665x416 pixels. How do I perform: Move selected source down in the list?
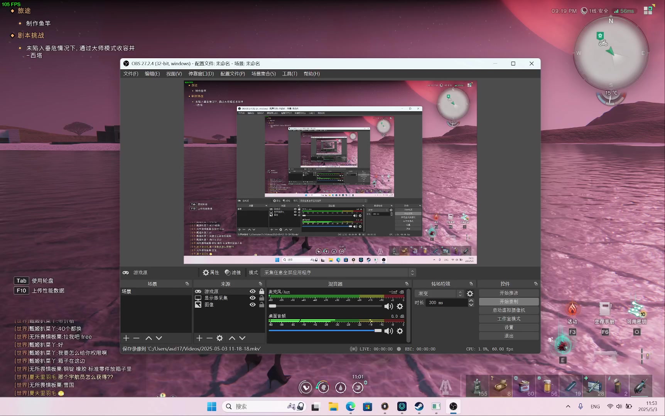tap(242, 338)
